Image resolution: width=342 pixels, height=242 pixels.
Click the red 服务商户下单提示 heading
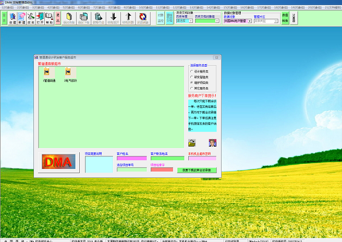click(202, 95)
